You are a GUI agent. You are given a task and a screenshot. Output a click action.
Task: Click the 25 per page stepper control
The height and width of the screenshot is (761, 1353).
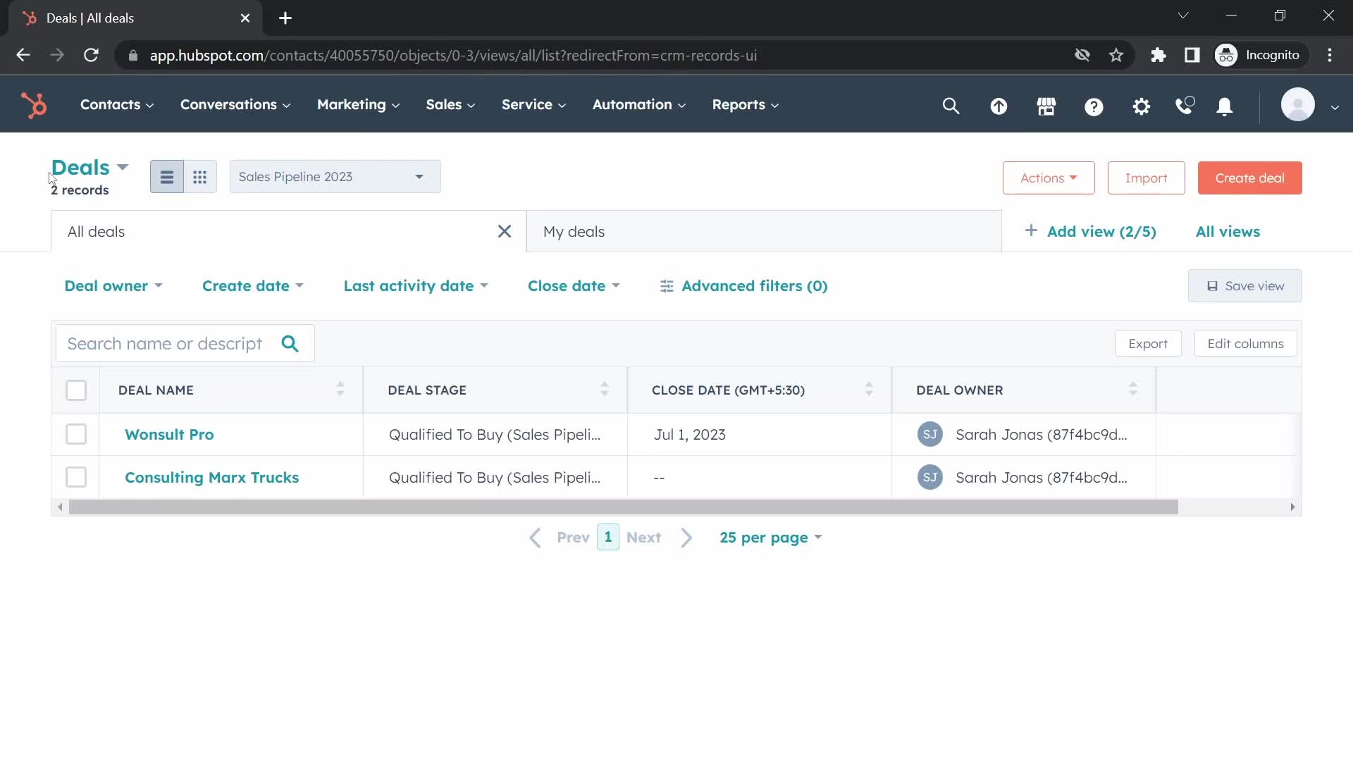770,536
